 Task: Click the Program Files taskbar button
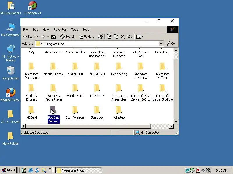(79, 171)
